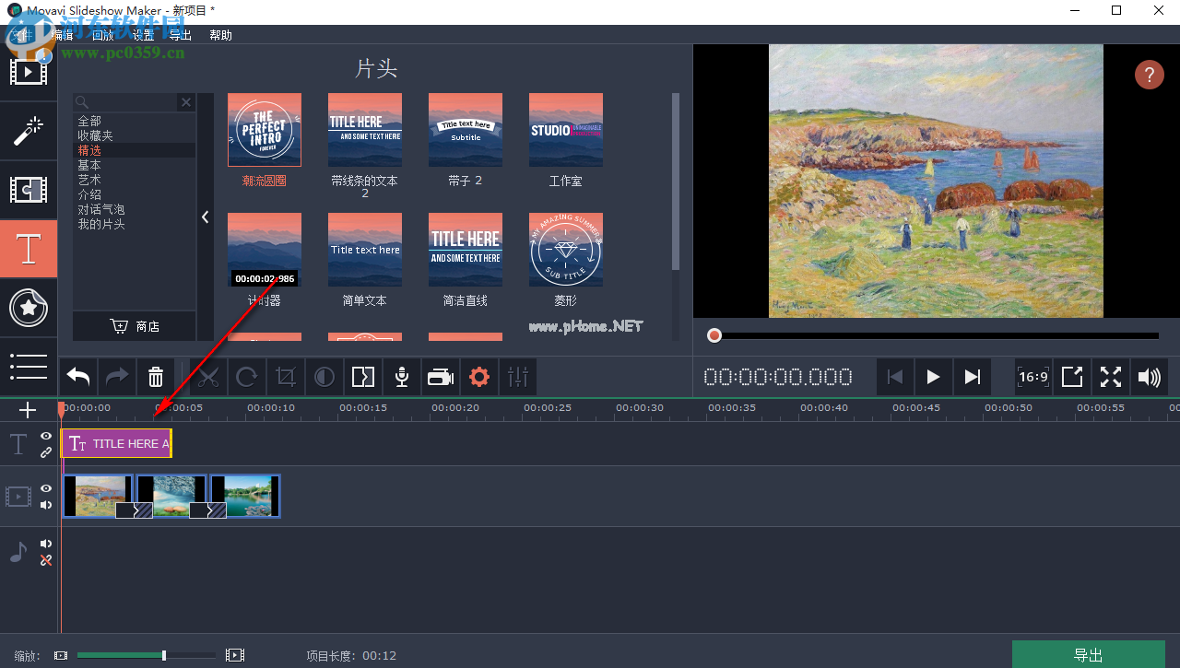The image size is (1180, 668).
Task: Select the Titles panel with T icon
Action: point(28,249)
